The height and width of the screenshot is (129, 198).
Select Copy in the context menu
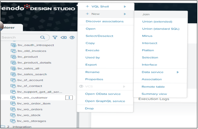(90, 43)
